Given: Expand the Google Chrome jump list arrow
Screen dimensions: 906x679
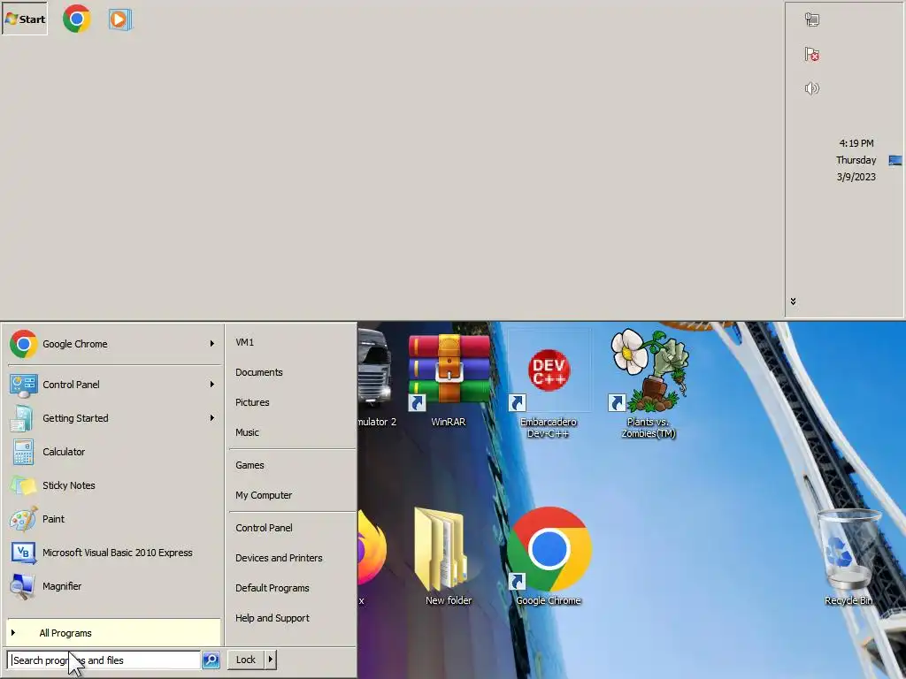Looking at the screenshot, I should coord(212,344).
